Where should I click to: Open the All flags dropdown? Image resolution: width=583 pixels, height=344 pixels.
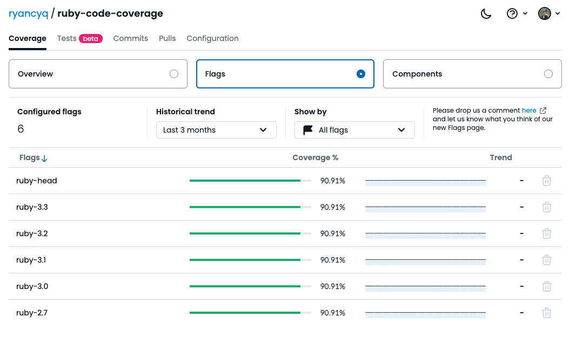coord(354,130)
